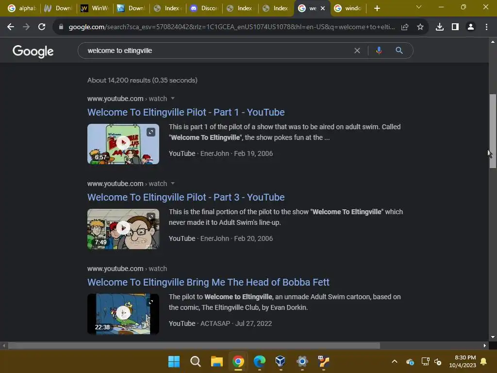Close the active 'we' tab
The width and height of the screenshot is (497, 373).
pos(323,8)
